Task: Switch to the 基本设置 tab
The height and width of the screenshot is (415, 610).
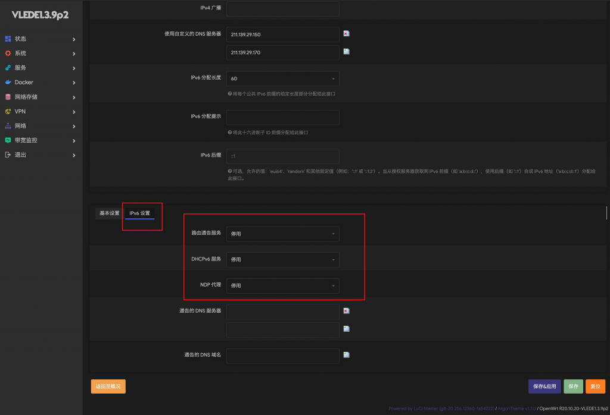Action: point(110,213)
